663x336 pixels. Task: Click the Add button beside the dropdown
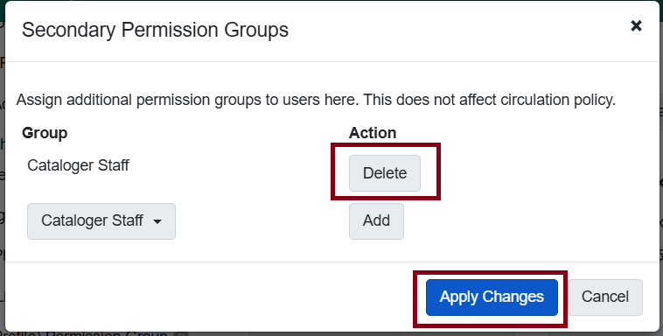point(376,221)
